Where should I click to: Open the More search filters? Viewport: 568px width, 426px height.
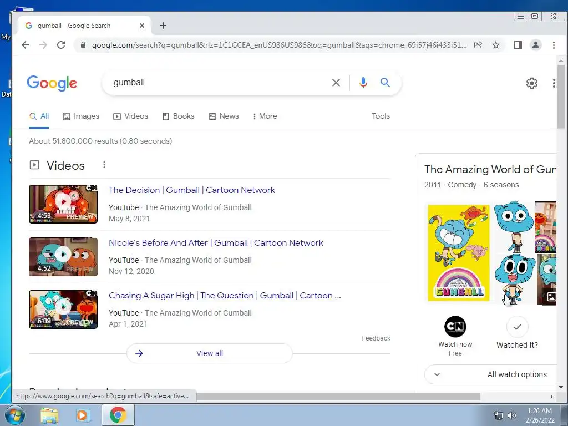pos(265,116)
